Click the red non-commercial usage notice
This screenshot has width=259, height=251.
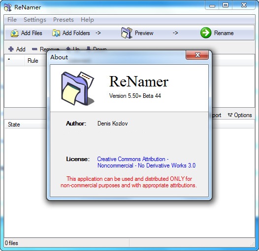pos(129,182)
